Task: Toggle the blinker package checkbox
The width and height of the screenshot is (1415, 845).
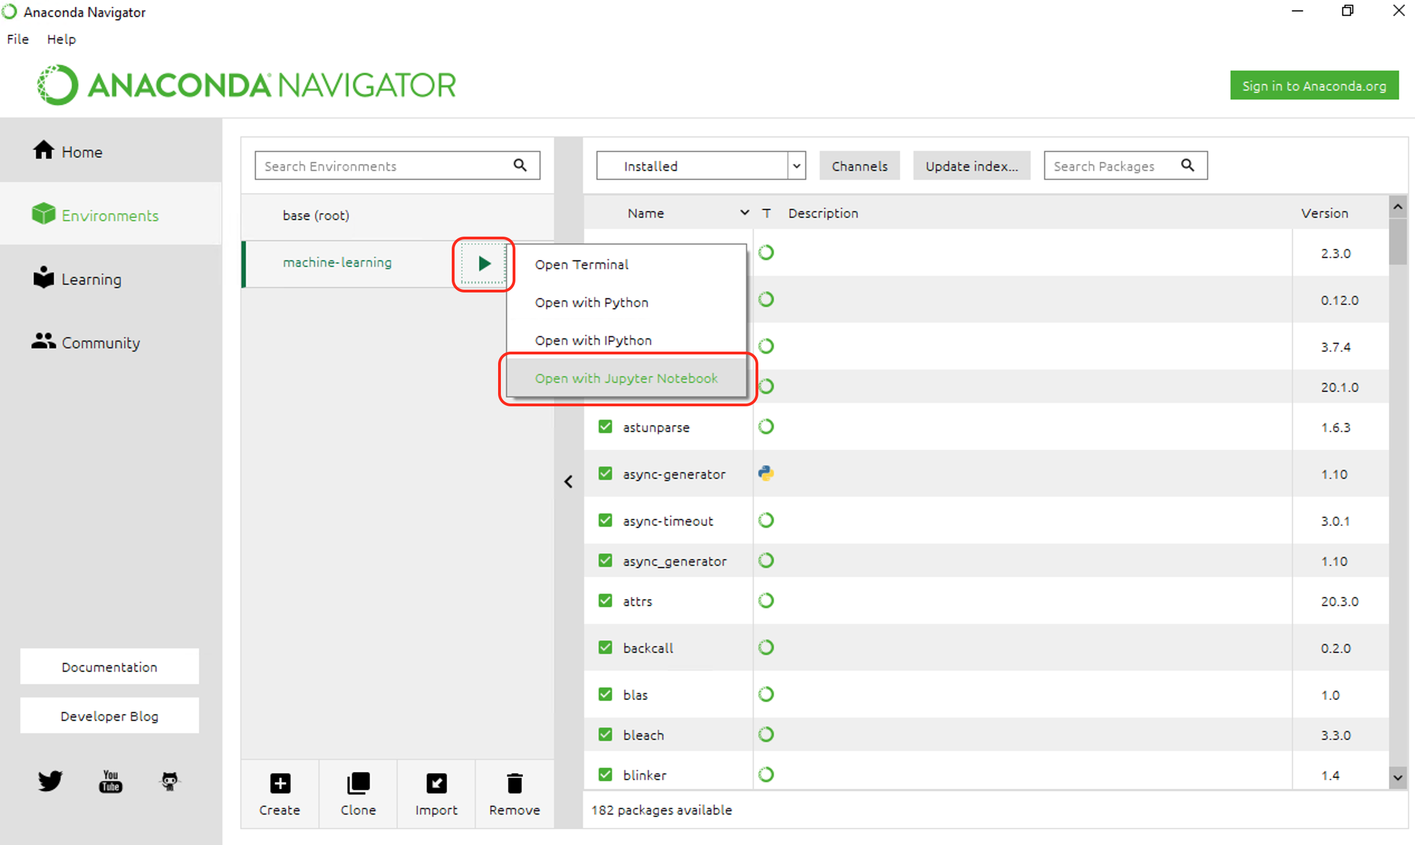Action: (x=605, y=774)
